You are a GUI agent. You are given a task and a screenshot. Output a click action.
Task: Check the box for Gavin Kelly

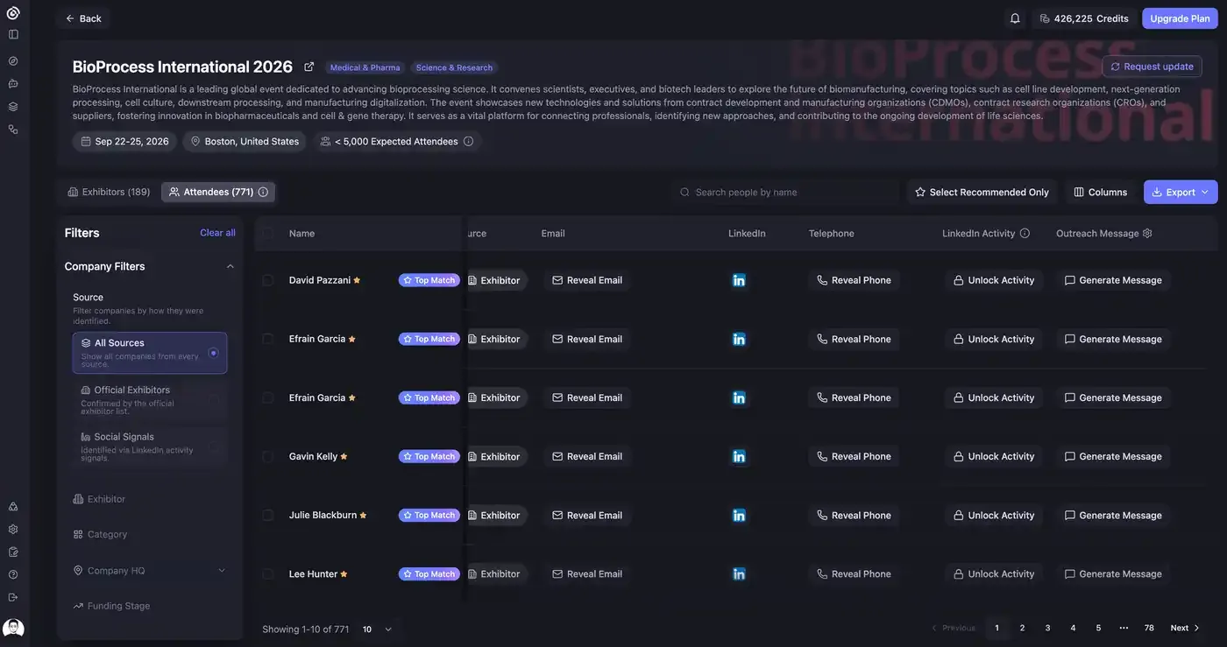pyautogui.click(x=267, y=456)
